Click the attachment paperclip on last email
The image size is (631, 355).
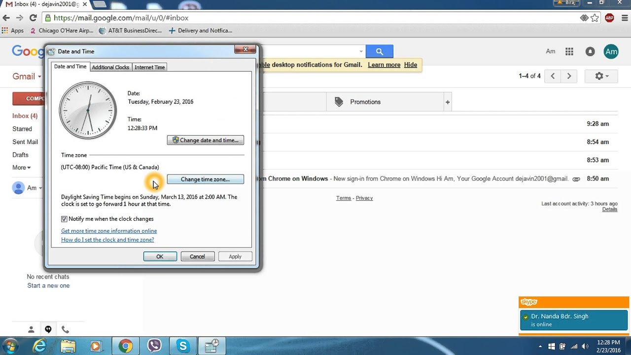[576, 179]
